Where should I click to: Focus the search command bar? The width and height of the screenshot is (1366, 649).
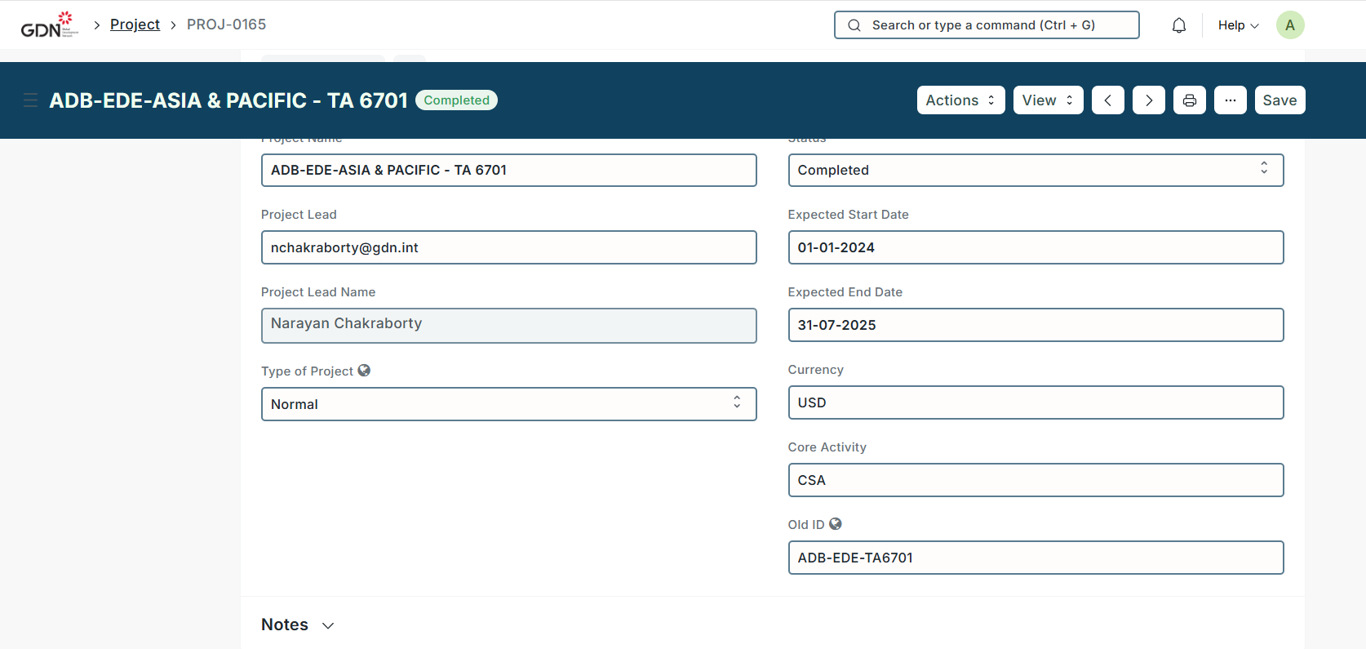986,25
